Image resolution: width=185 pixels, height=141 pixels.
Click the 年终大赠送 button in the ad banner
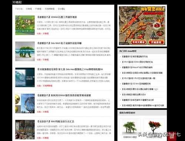click(138, 42)
